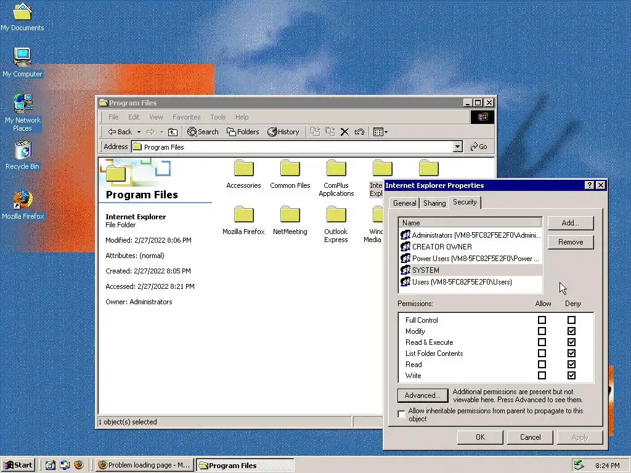This screenshot has width=631, height=473.
Task: Open the Favorites menu
Action: [x=186, y=117]
